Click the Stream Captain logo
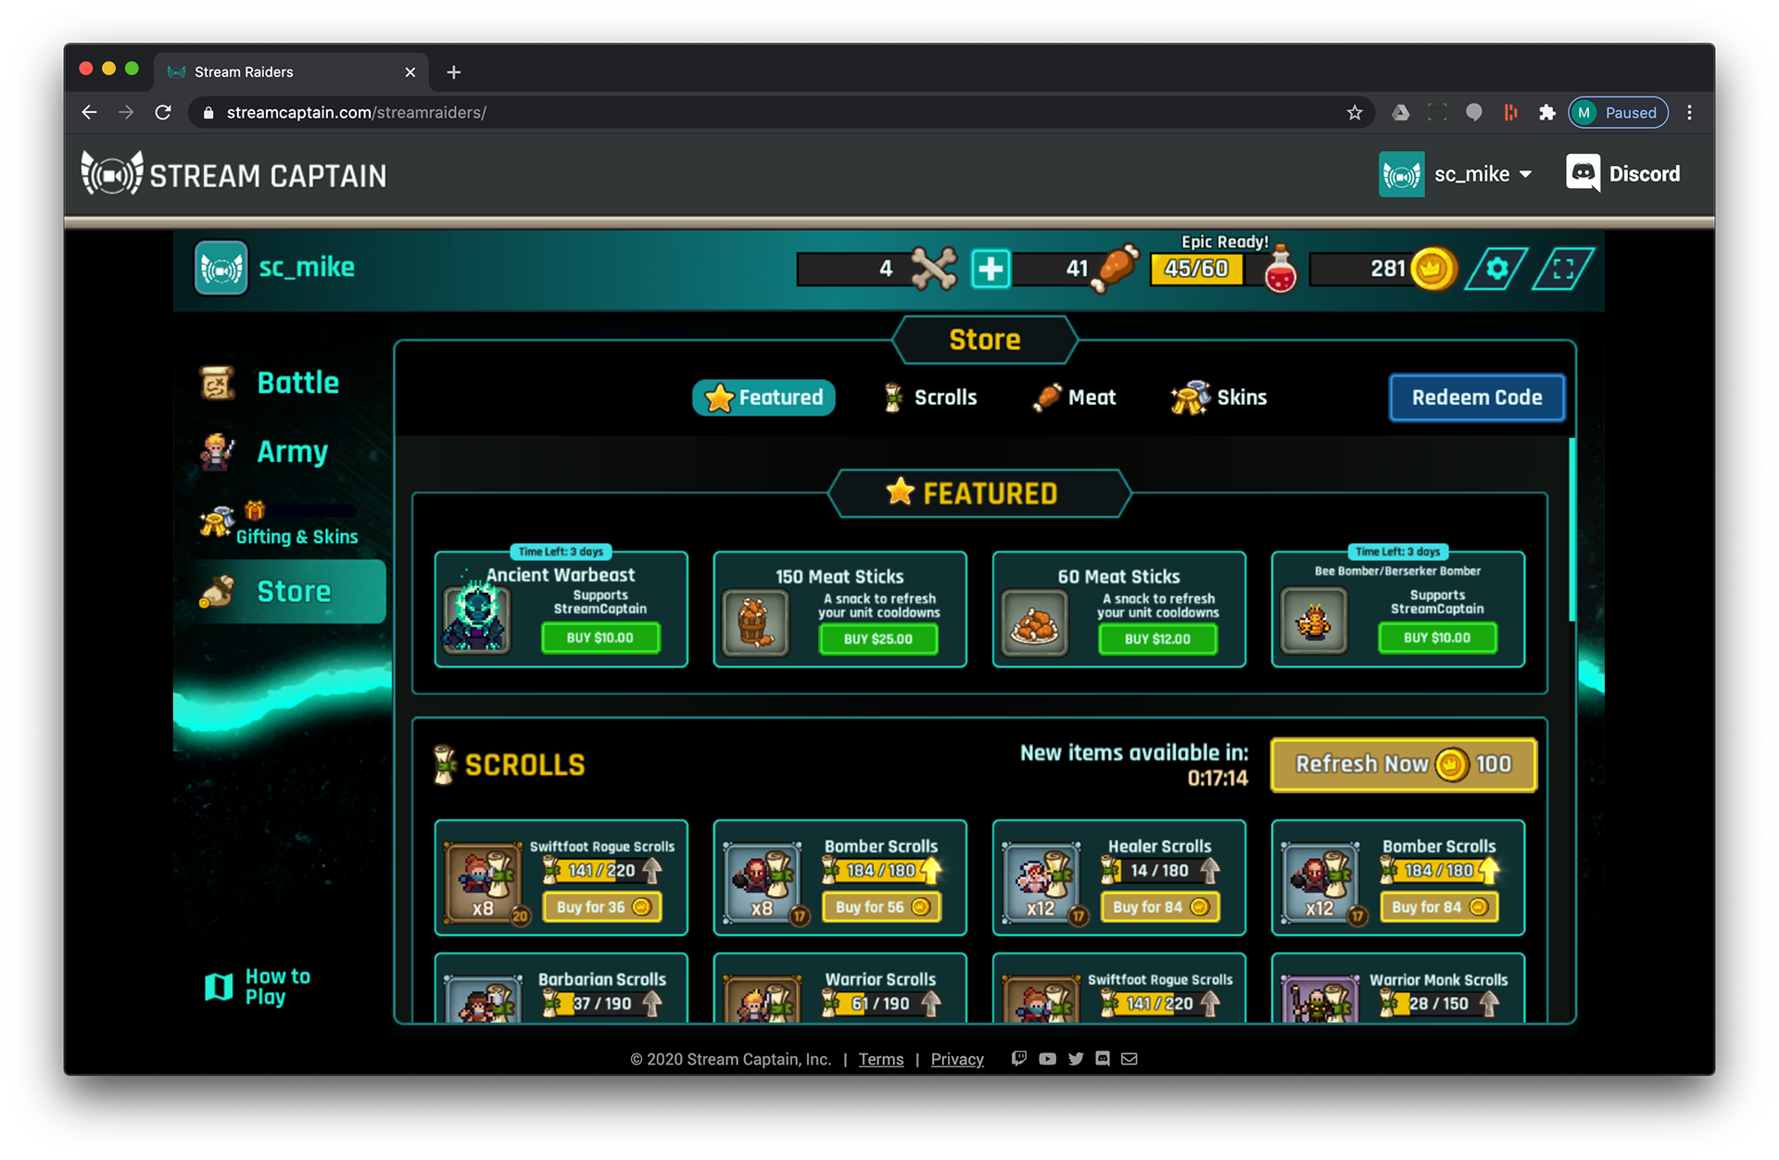The image size is (1779, 1160). 233,174
